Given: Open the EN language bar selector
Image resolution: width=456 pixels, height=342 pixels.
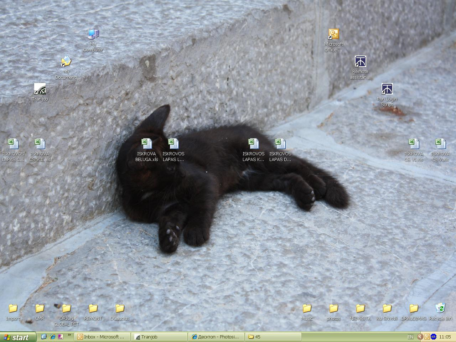Looking at the screenshot, I should [410, 337].
